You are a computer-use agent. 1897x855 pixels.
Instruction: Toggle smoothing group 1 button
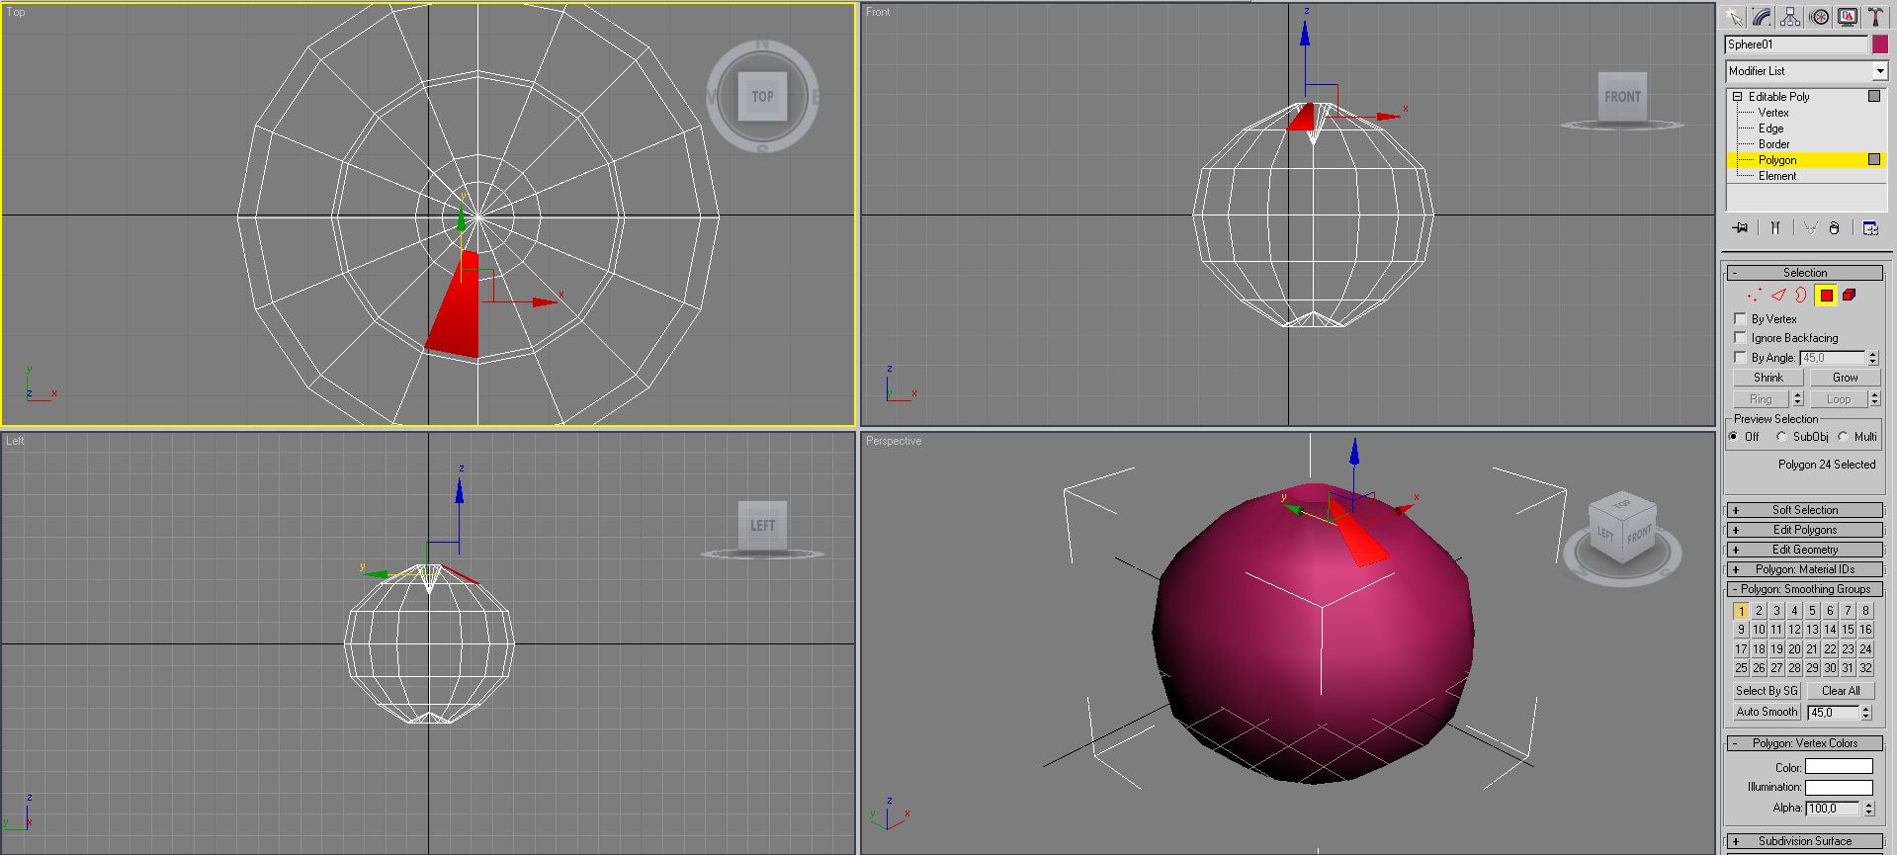coord(1741,611)
